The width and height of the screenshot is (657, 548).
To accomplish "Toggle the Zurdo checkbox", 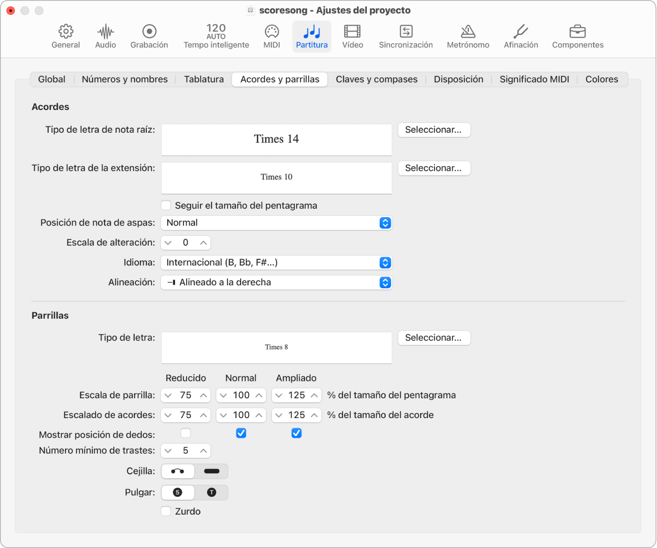I will click(x=166, y=511).
